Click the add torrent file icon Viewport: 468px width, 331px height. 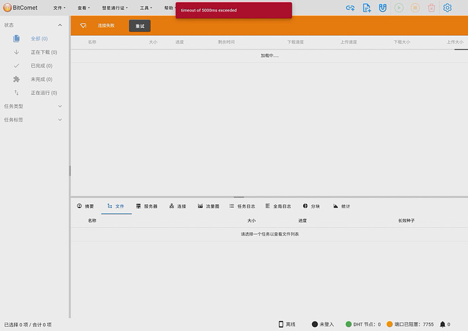pyautogui.click(x=367, y=8)
